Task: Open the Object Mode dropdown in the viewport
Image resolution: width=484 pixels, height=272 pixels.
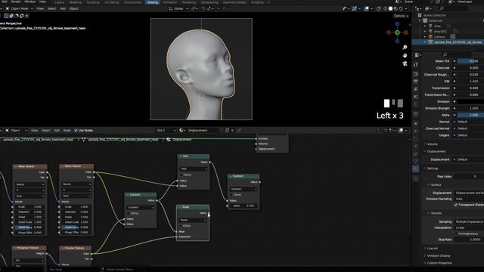Action: coord(19,8)
